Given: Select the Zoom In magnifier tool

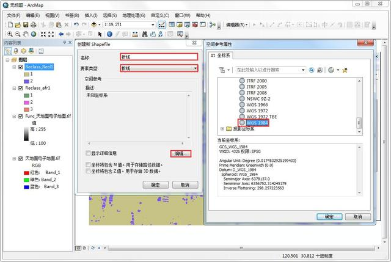Looking at the screenshot, I should 10,34.
